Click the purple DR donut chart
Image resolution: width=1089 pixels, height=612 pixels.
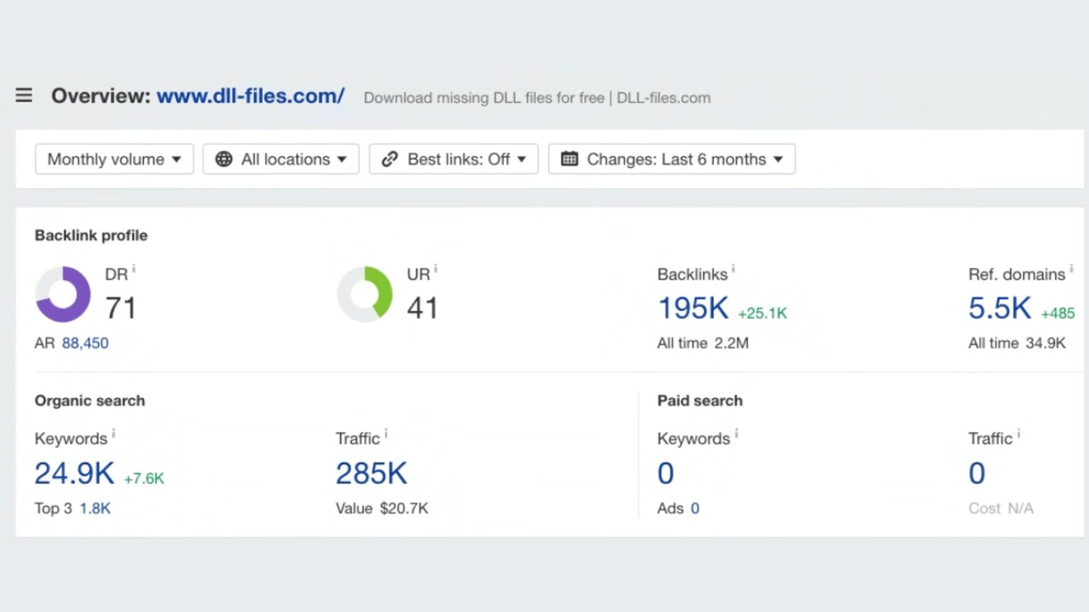coord(63,294)
